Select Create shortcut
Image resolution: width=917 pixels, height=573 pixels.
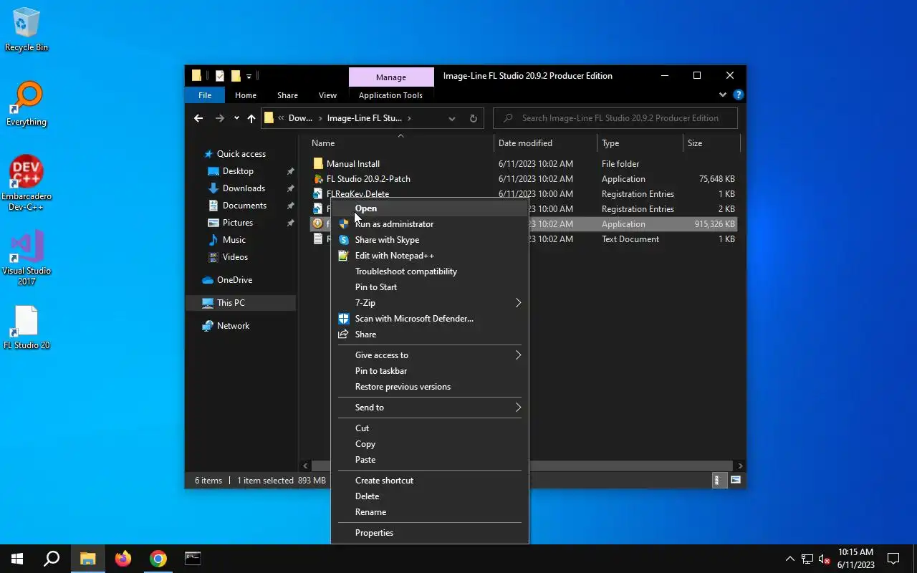pyautogui.click(x=430, y=481)
